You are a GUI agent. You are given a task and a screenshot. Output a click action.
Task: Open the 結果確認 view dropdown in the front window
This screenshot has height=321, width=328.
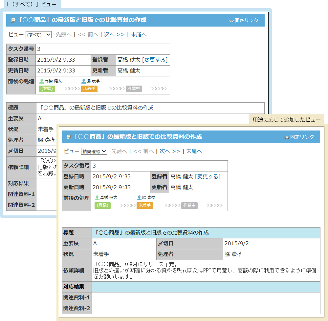(94, 151)
